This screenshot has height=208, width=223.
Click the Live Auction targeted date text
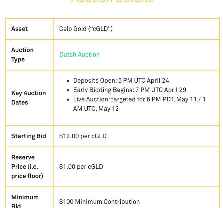click(x=139, y=99)
